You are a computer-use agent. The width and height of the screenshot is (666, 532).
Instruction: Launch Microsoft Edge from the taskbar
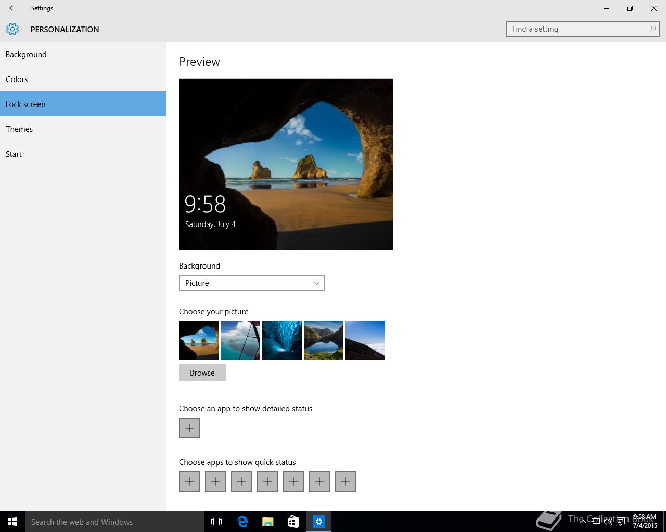click(242, 522)
